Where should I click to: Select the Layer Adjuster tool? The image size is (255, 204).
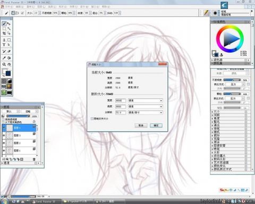[x=9, y=23]
